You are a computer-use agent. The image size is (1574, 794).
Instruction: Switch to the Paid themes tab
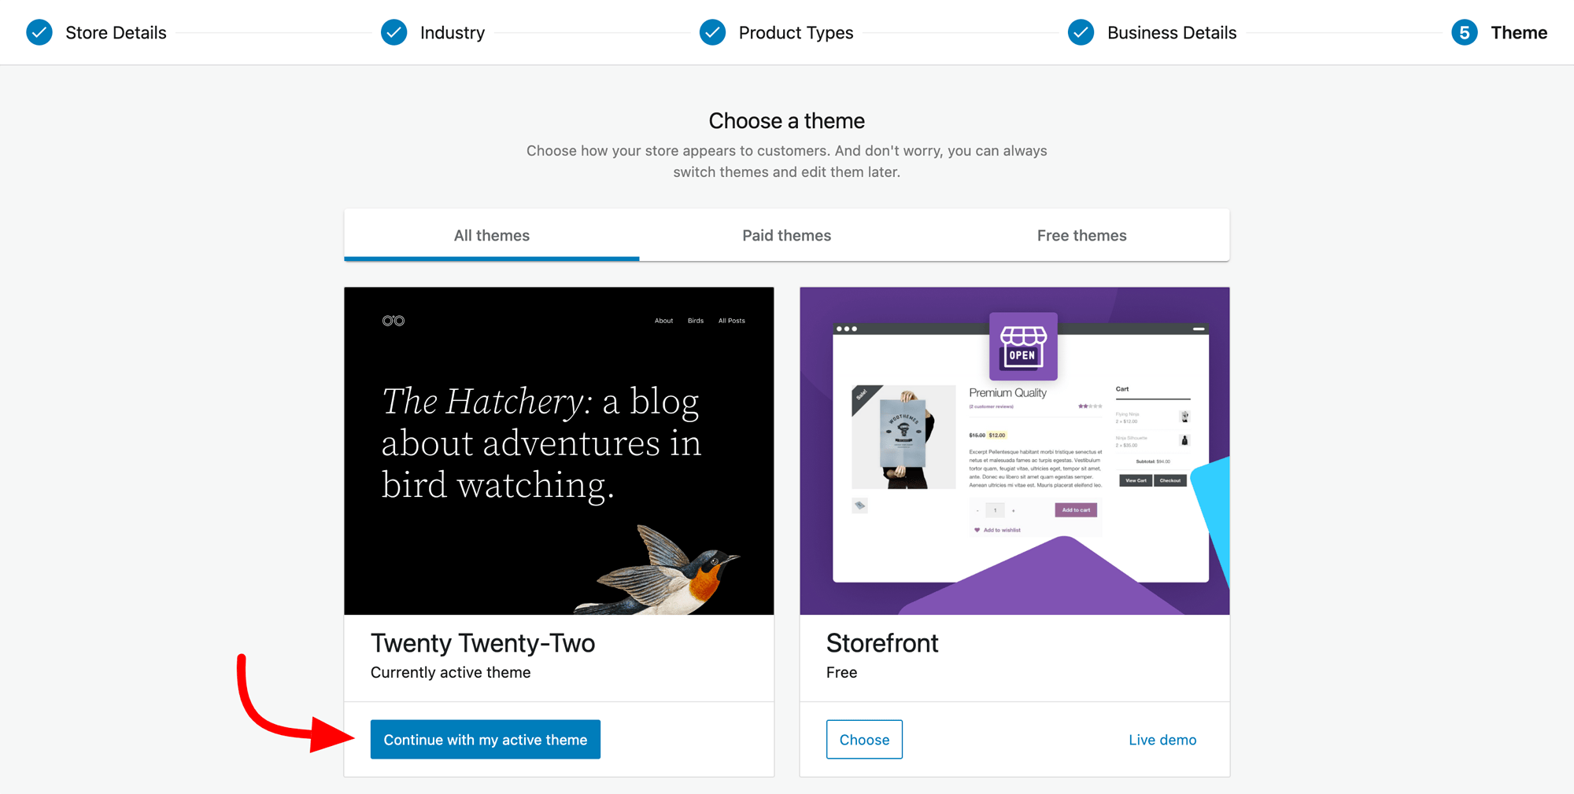coord(787,235)
